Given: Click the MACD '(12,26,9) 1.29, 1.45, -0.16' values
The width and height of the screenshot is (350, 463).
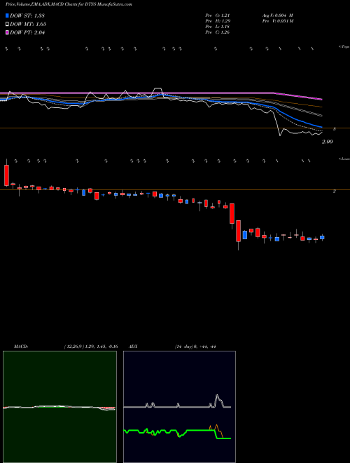Looking at the screenshot, I should click(x=91, y=347).
